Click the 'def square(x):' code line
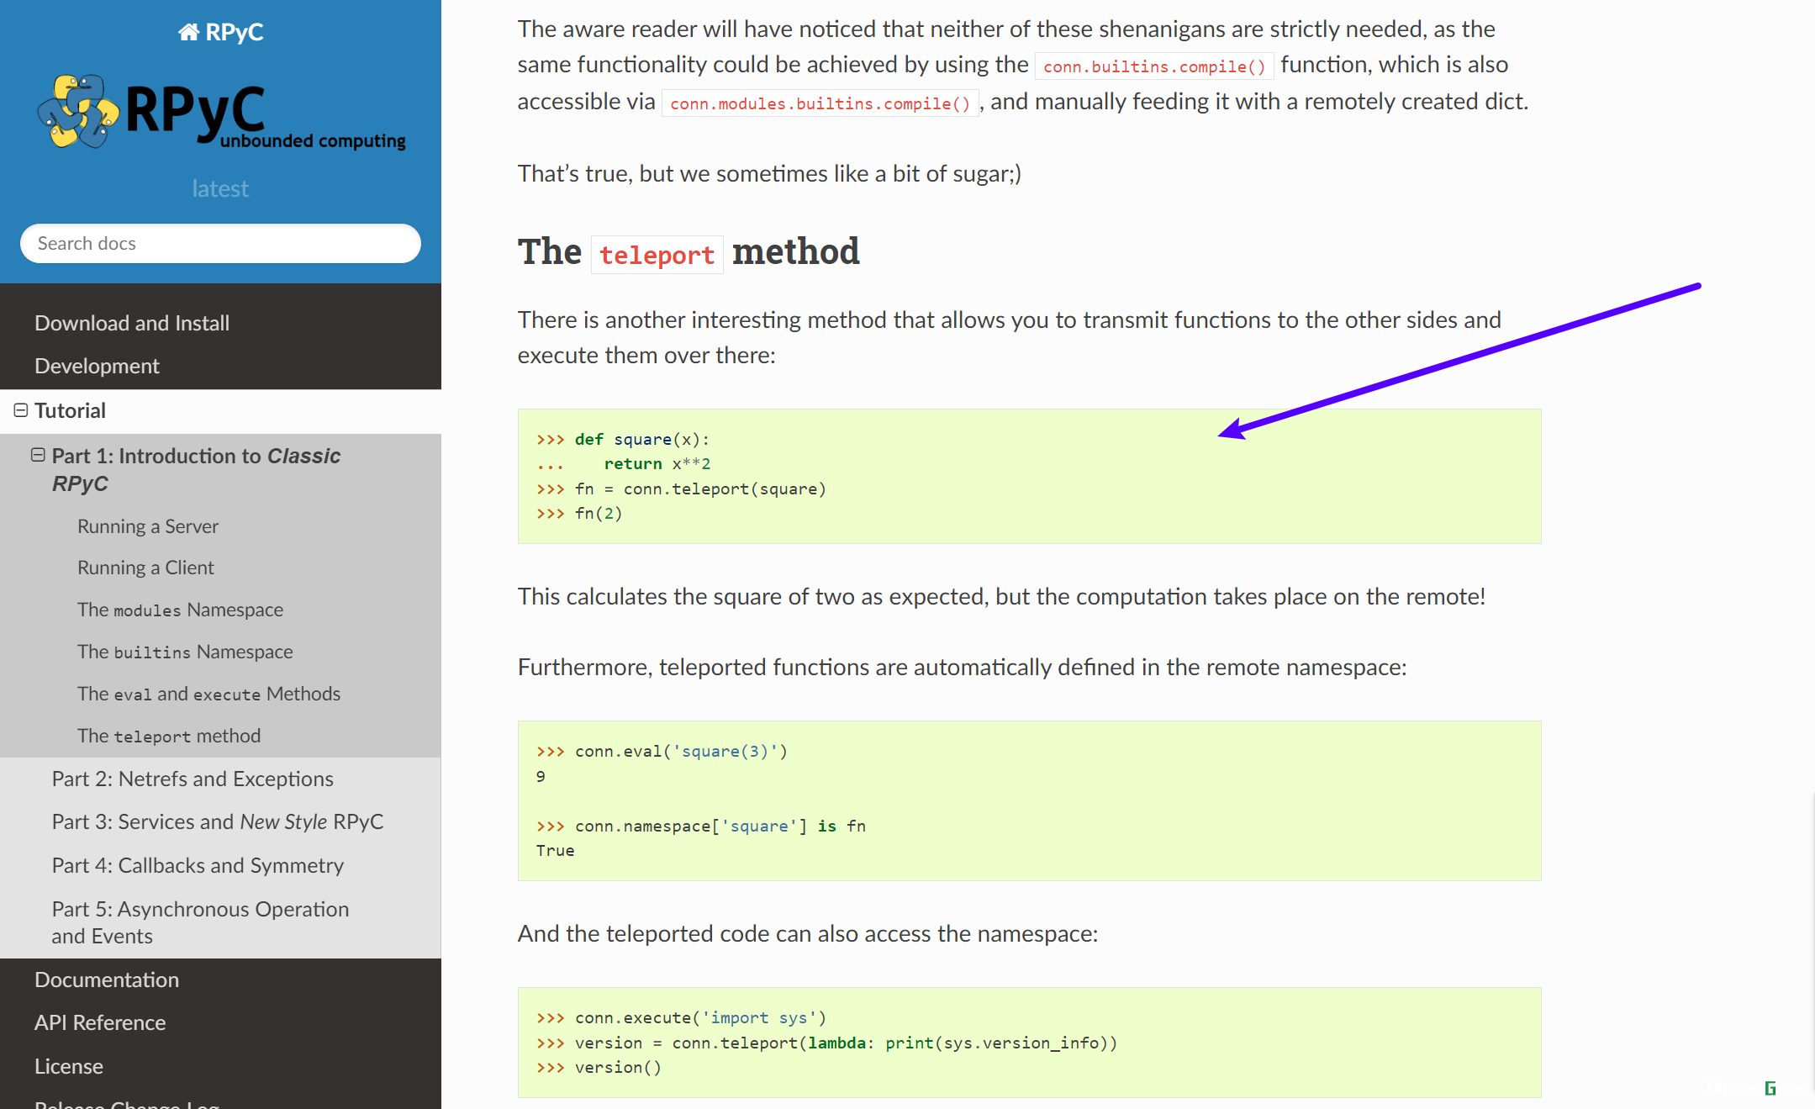 [x=623, y=439]
